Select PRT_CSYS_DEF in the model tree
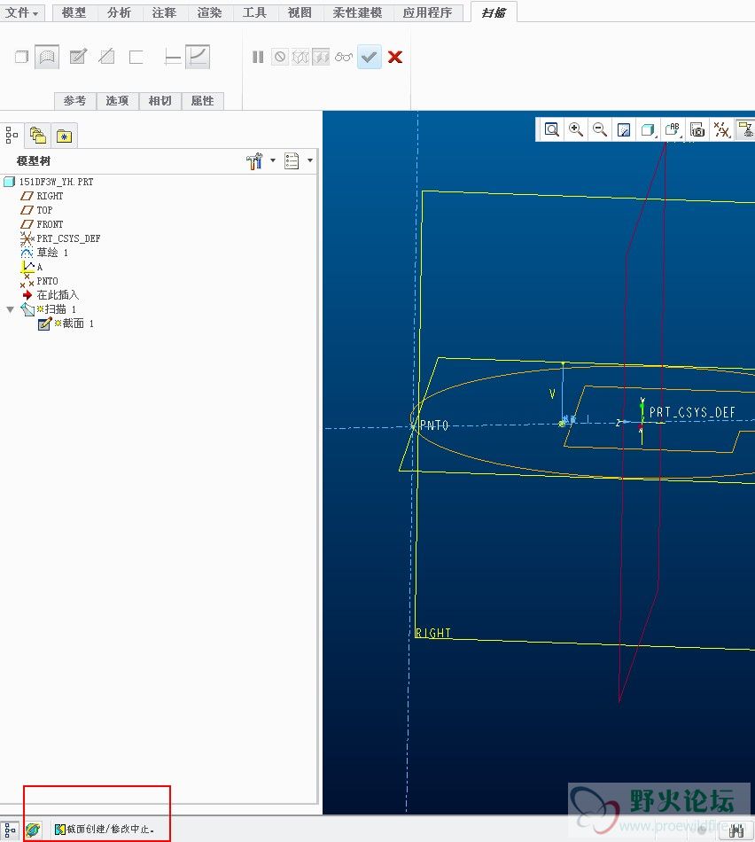The height and width of the screenshot is (842, 755). click(x=60, y=238)
